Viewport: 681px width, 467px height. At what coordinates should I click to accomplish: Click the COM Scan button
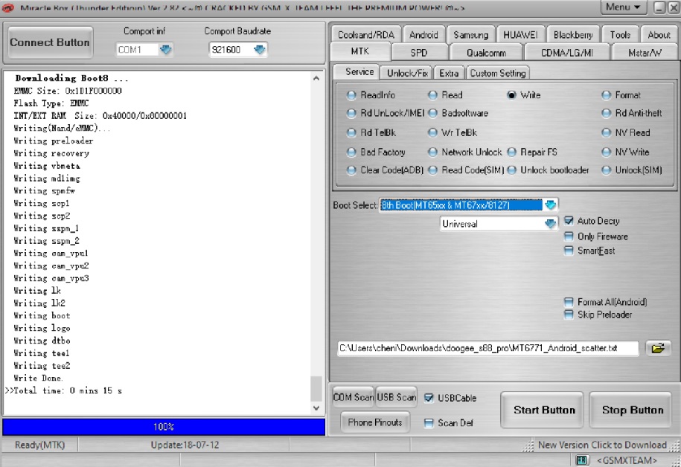tap(353, 397)
